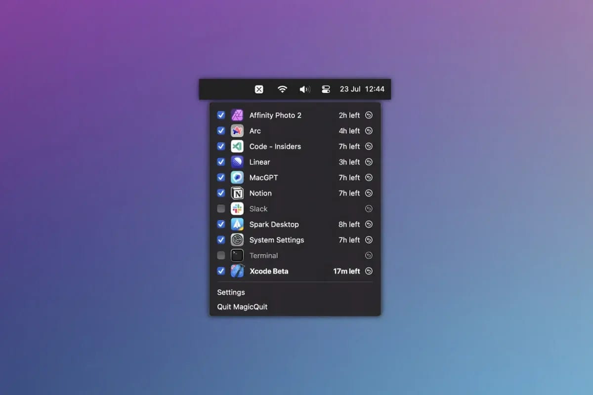593x395 pixels.
Task: Enable the Terminal checkbox
Action: [x=221, y=255]
